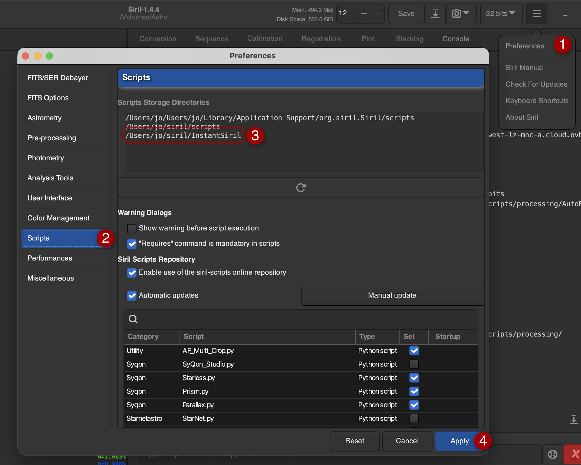Click the /Users/jo/siril/scripts directory line
The height and width of the screenshot is (465, 581).
[173, 127]
